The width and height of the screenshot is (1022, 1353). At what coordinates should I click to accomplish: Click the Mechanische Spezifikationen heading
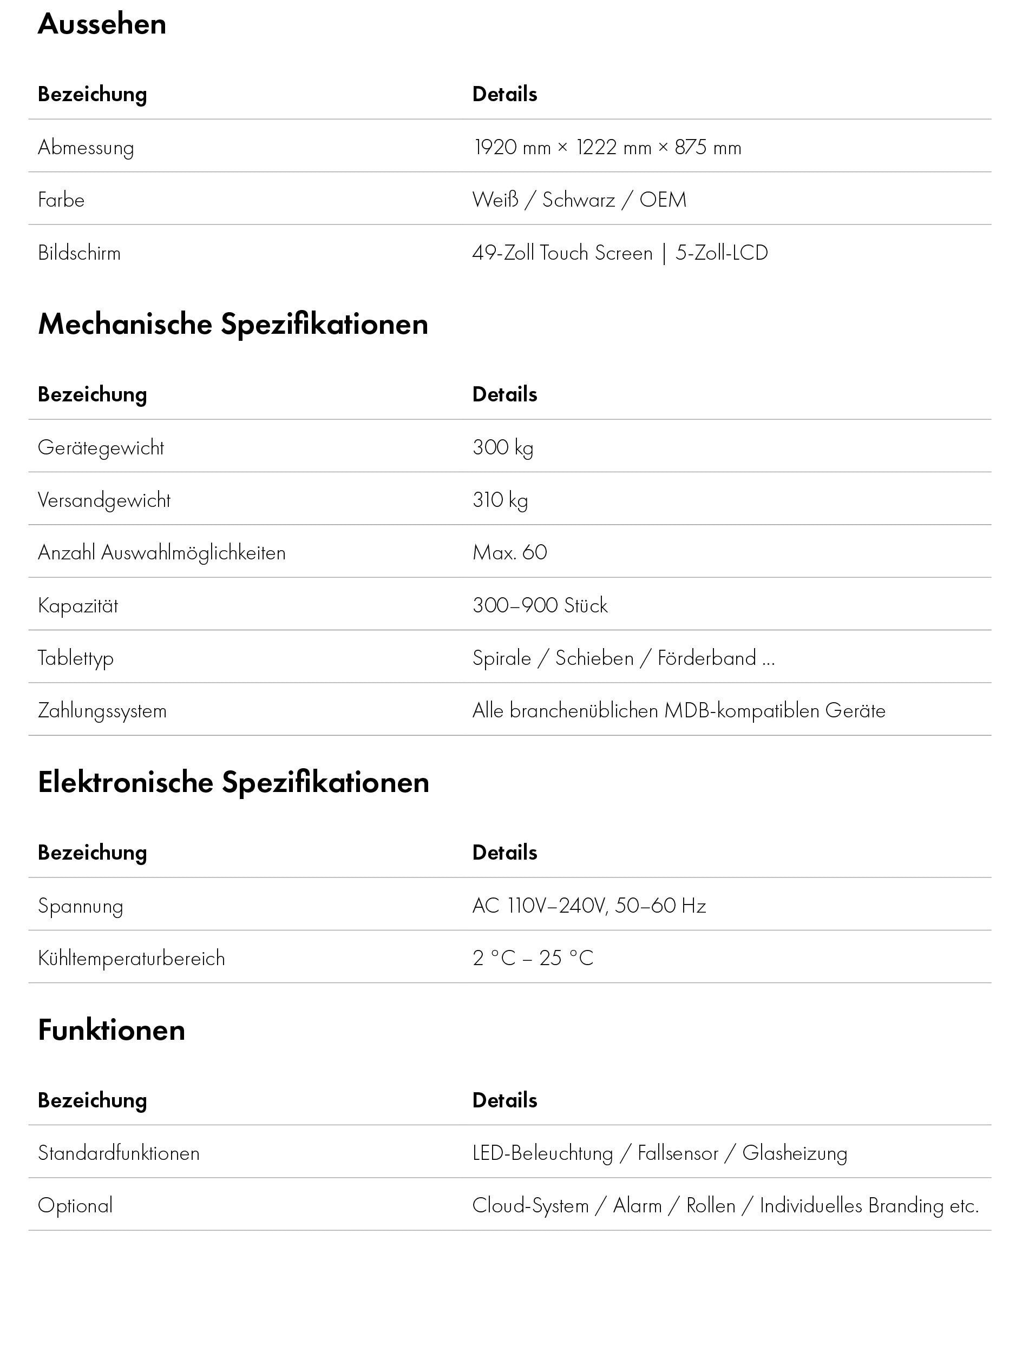click(x=233, y=324)
